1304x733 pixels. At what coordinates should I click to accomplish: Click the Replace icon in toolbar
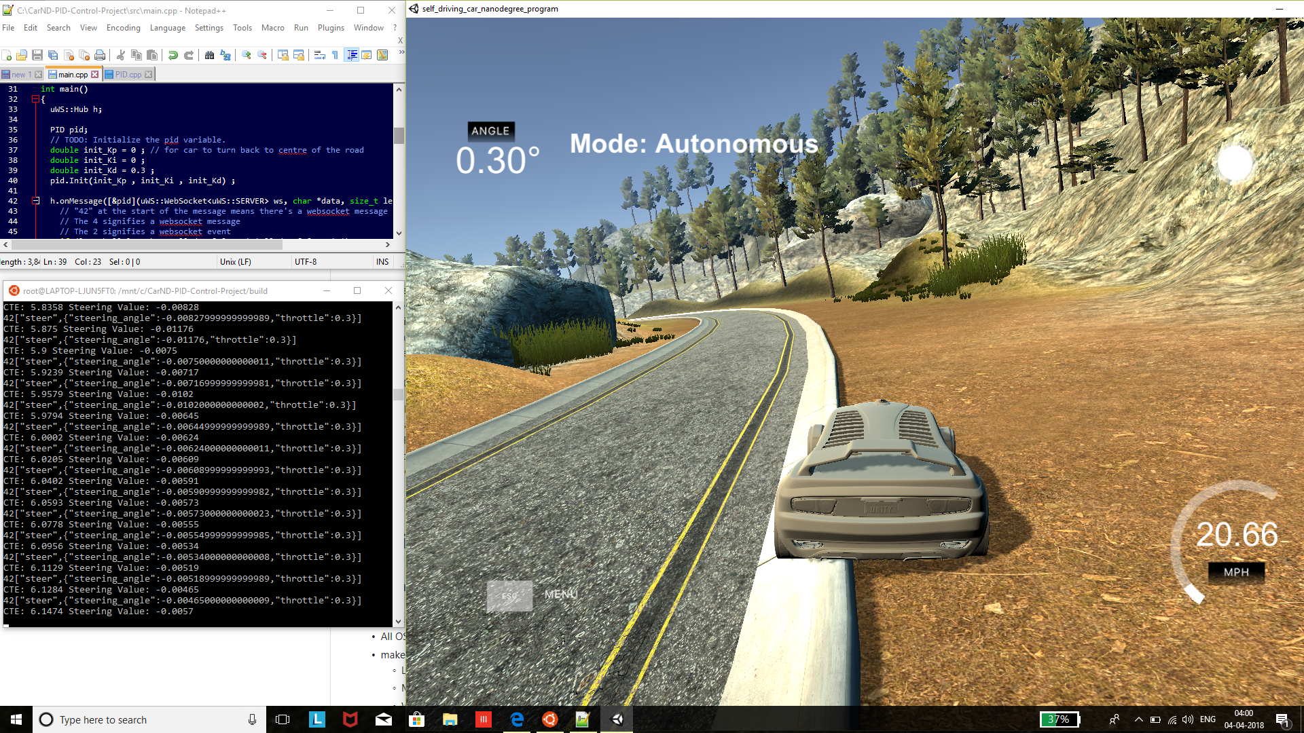tap(225, 55)
